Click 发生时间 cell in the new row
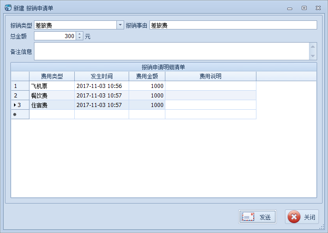The image size is (328, 233). 101,114
